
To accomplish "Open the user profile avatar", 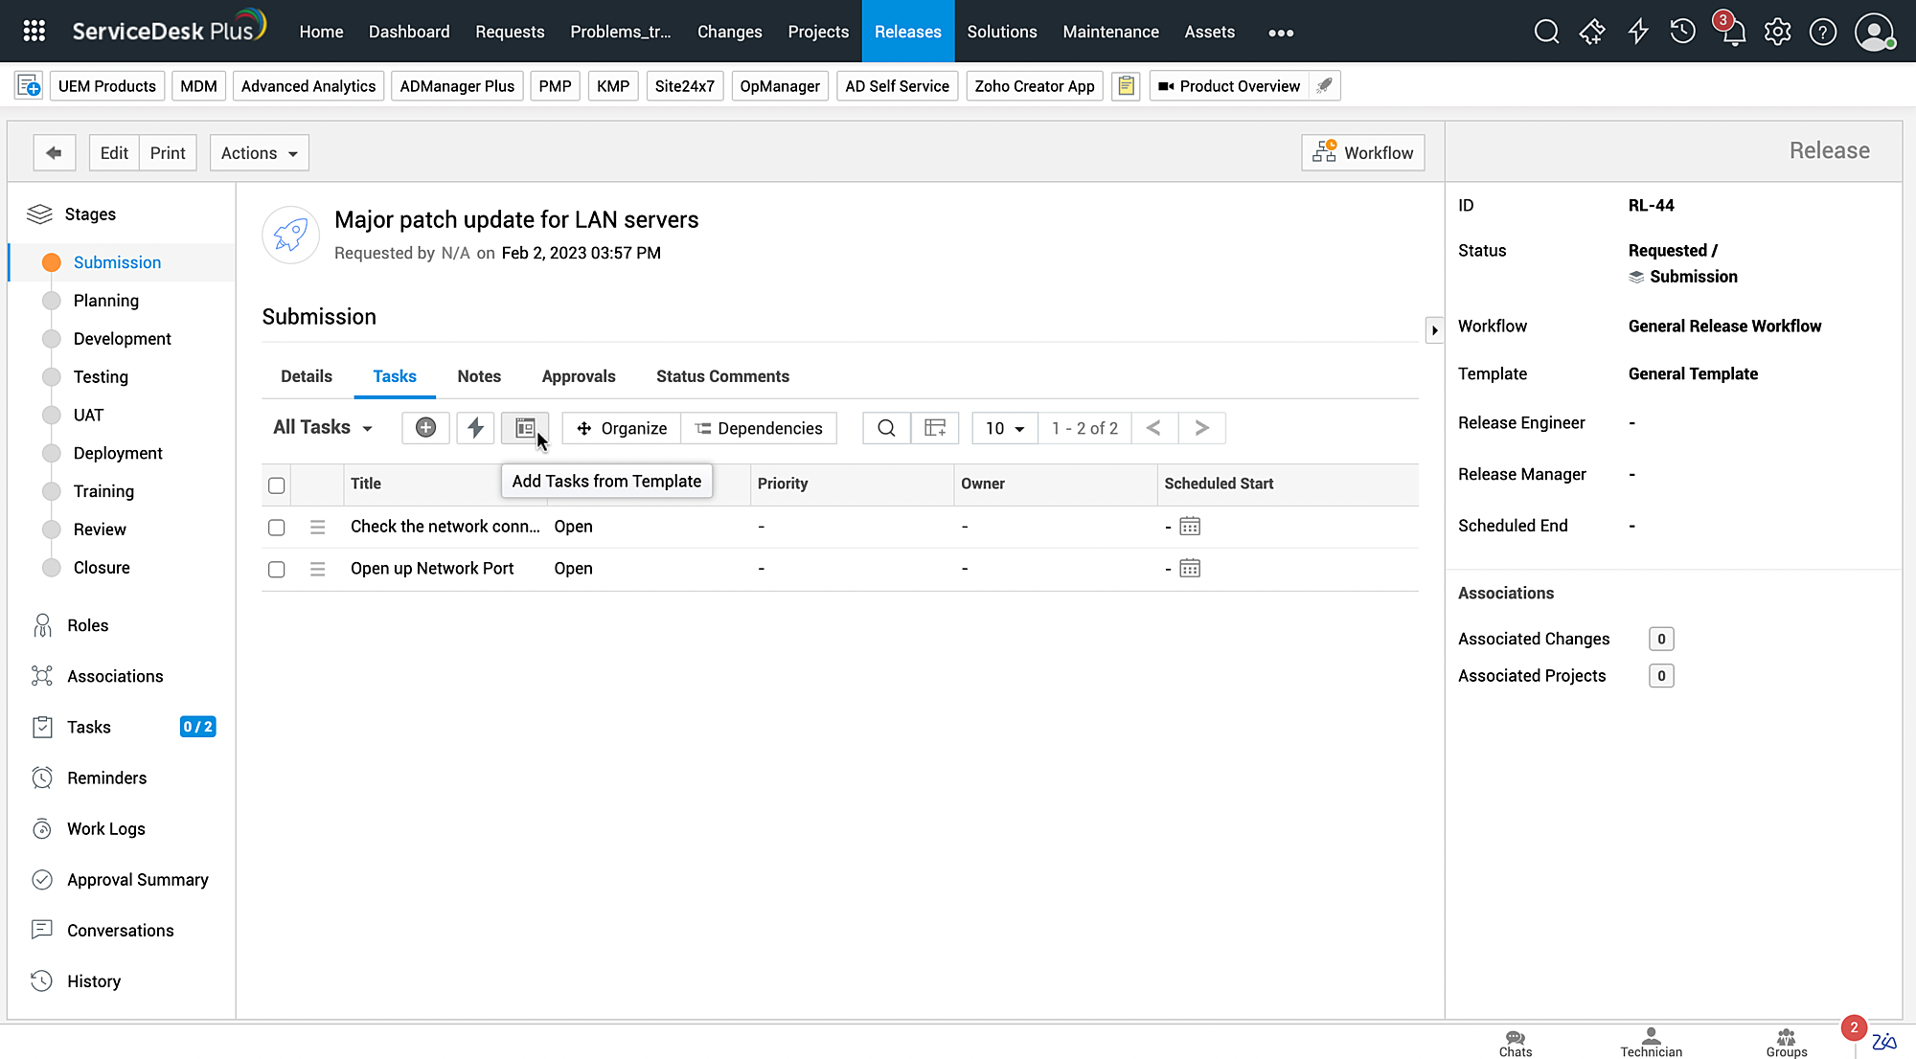I will pos(1874,32).
